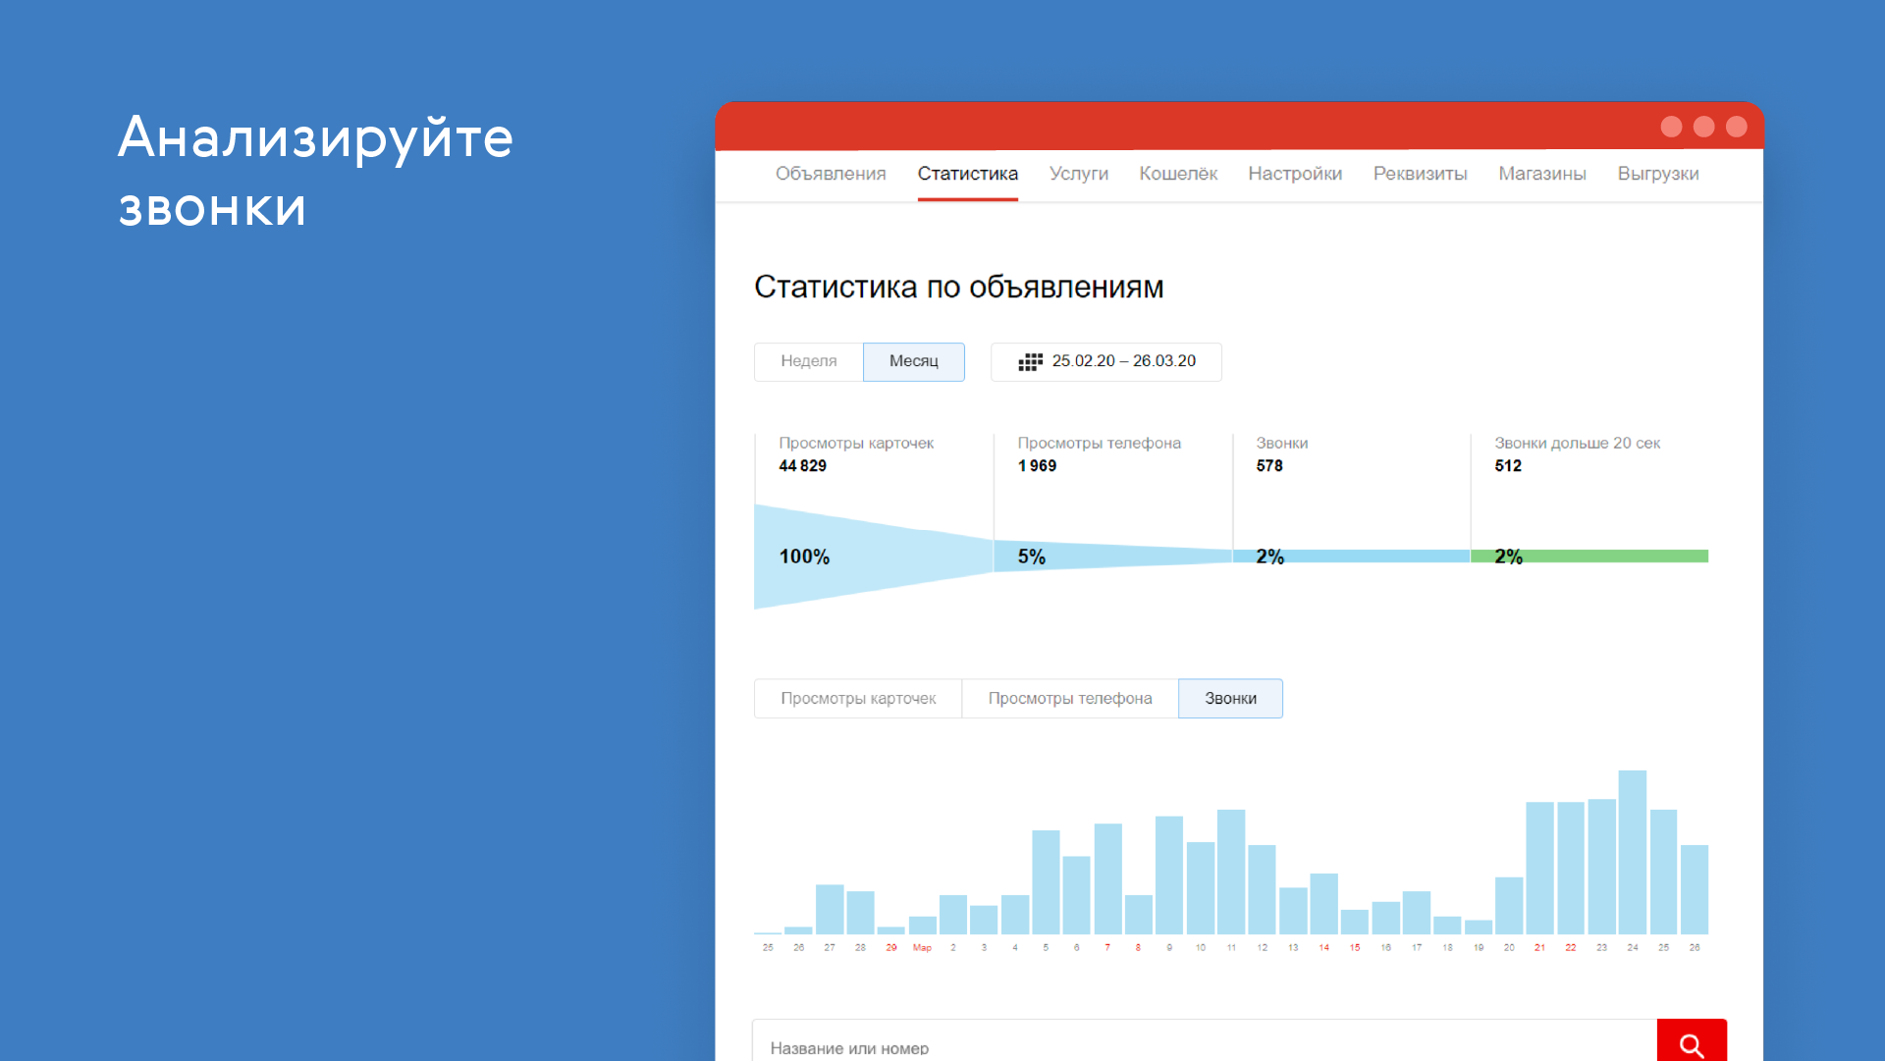Switch to Выгрузки tab
The image size is (1885, 1061).
(1657, 174)
